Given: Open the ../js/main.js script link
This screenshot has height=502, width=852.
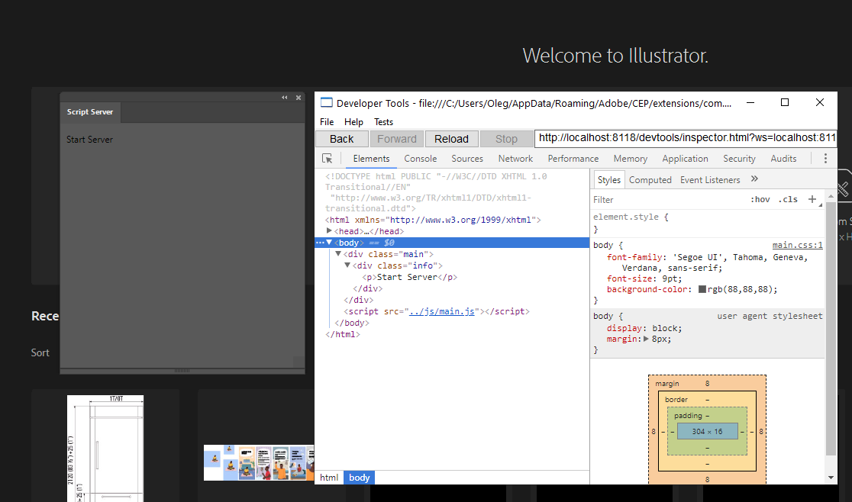Looking at the screenshot, I should pos(442,311).
